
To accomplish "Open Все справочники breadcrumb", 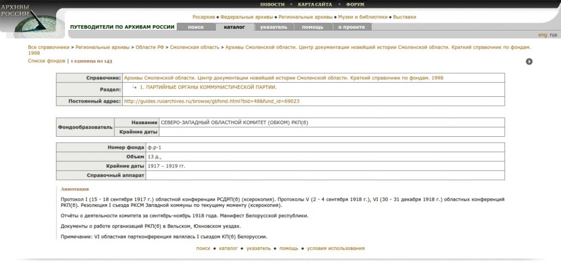I will [49, 48].
